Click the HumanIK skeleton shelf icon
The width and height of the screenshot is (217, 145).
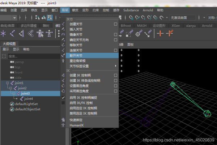49,34
